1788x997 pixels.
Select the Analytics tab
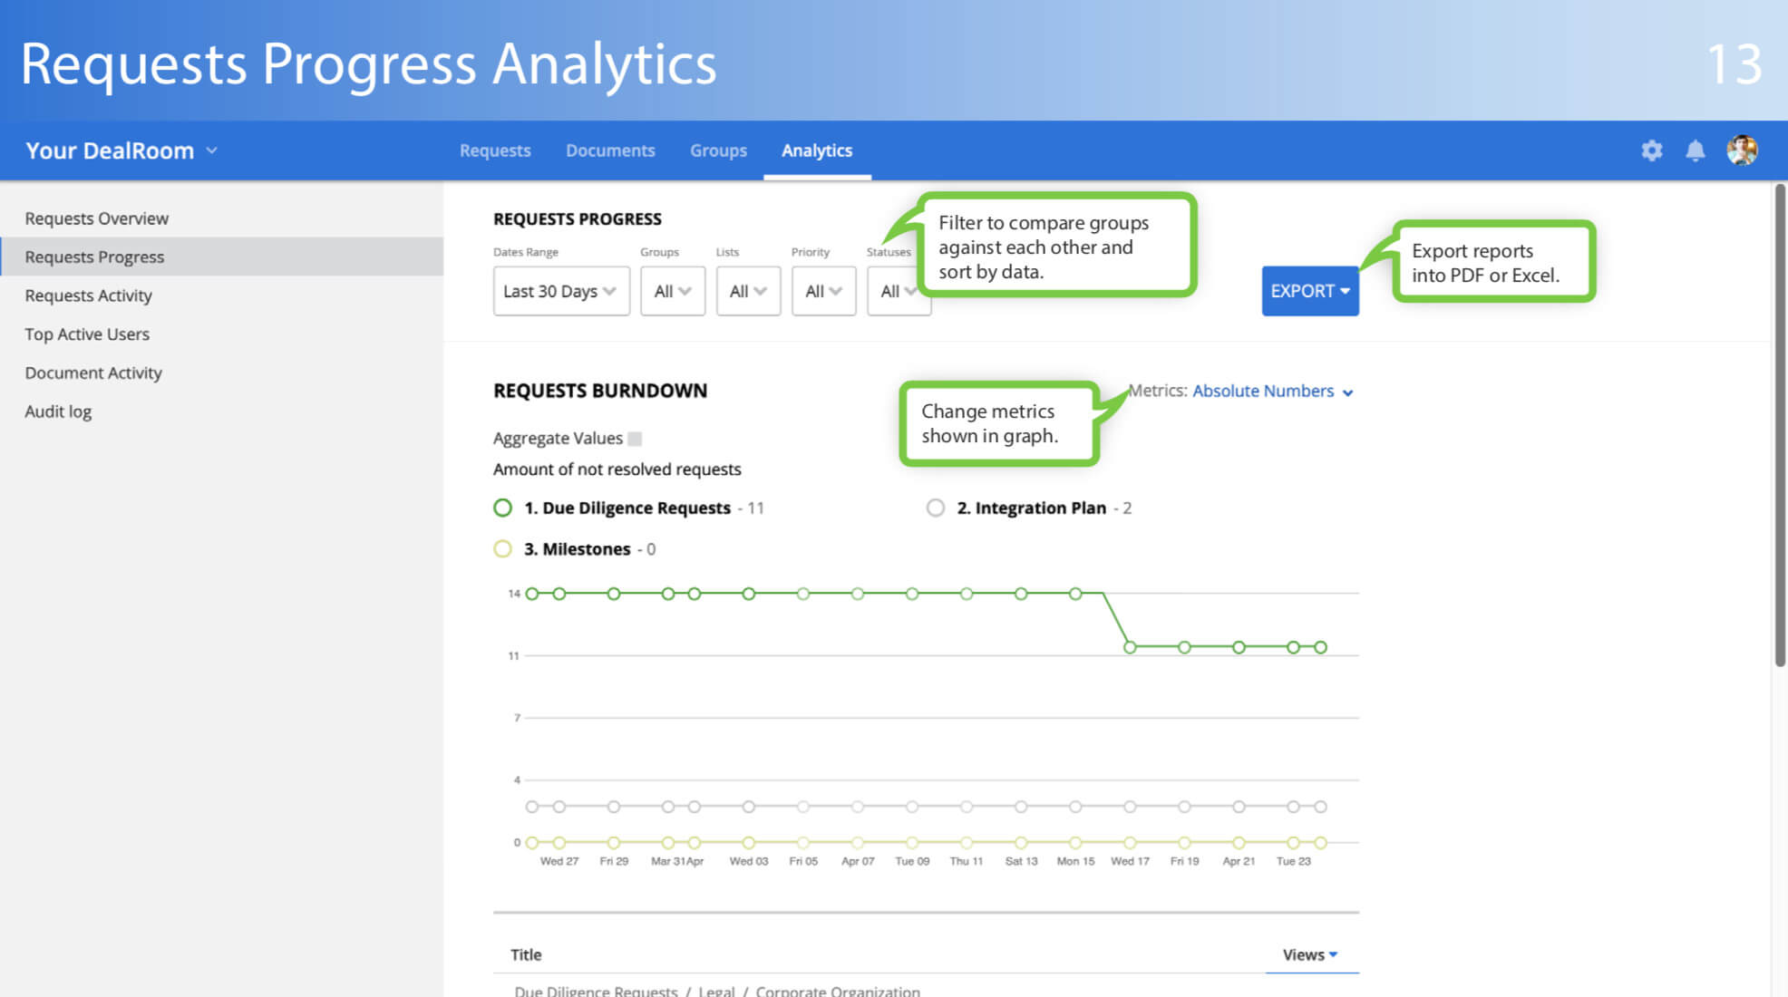click(x=817, y=150)
